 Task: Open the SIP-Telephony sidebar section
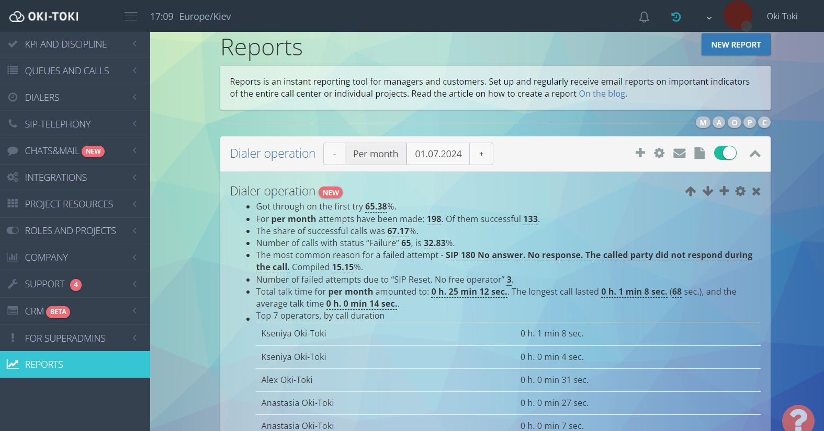pos(58,124)
